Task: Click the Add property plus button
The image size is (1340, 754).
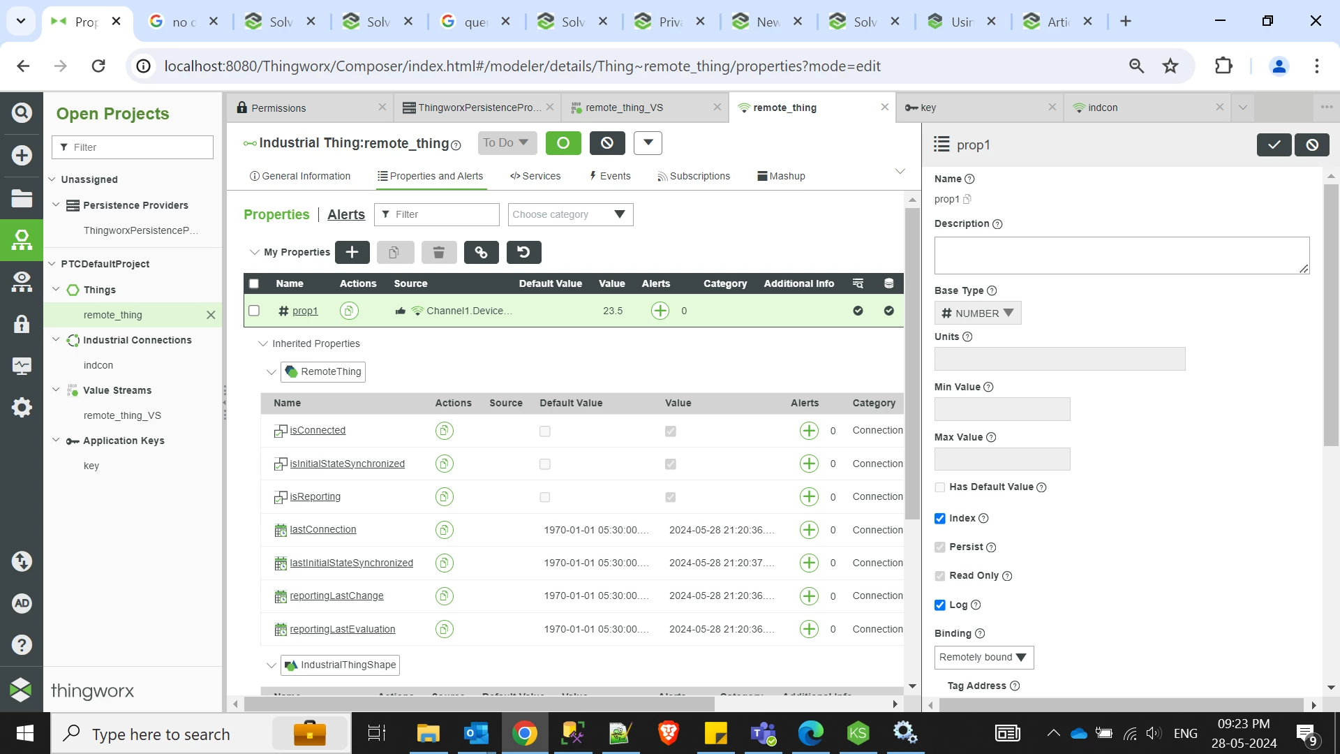Action: click(352, 252)
